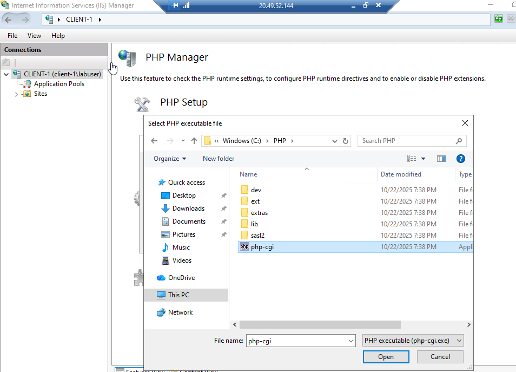The image size is (516, 372).
Task: Select Application Pools in Connections tree
Action: [59, 84]
